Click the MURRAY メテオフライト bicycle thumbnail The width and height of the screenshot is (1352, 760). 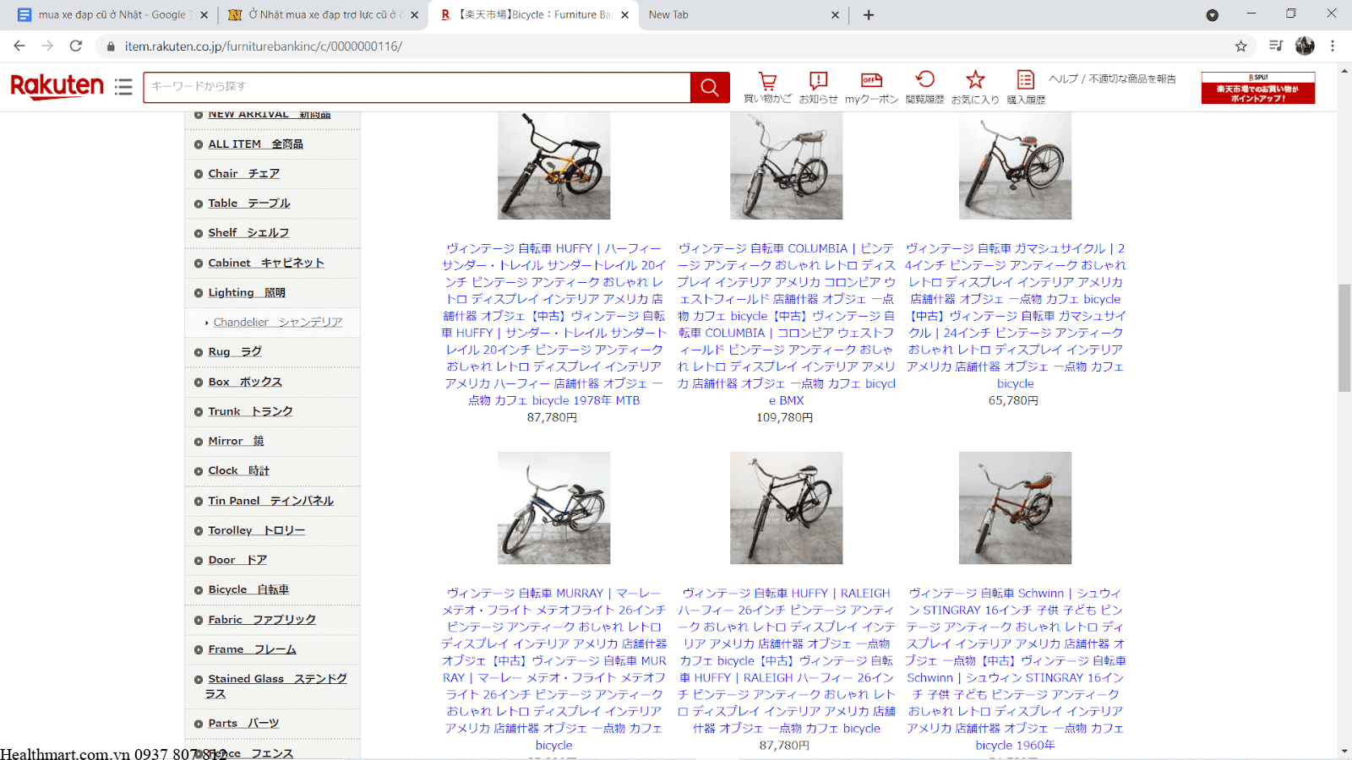coord(553,508)
